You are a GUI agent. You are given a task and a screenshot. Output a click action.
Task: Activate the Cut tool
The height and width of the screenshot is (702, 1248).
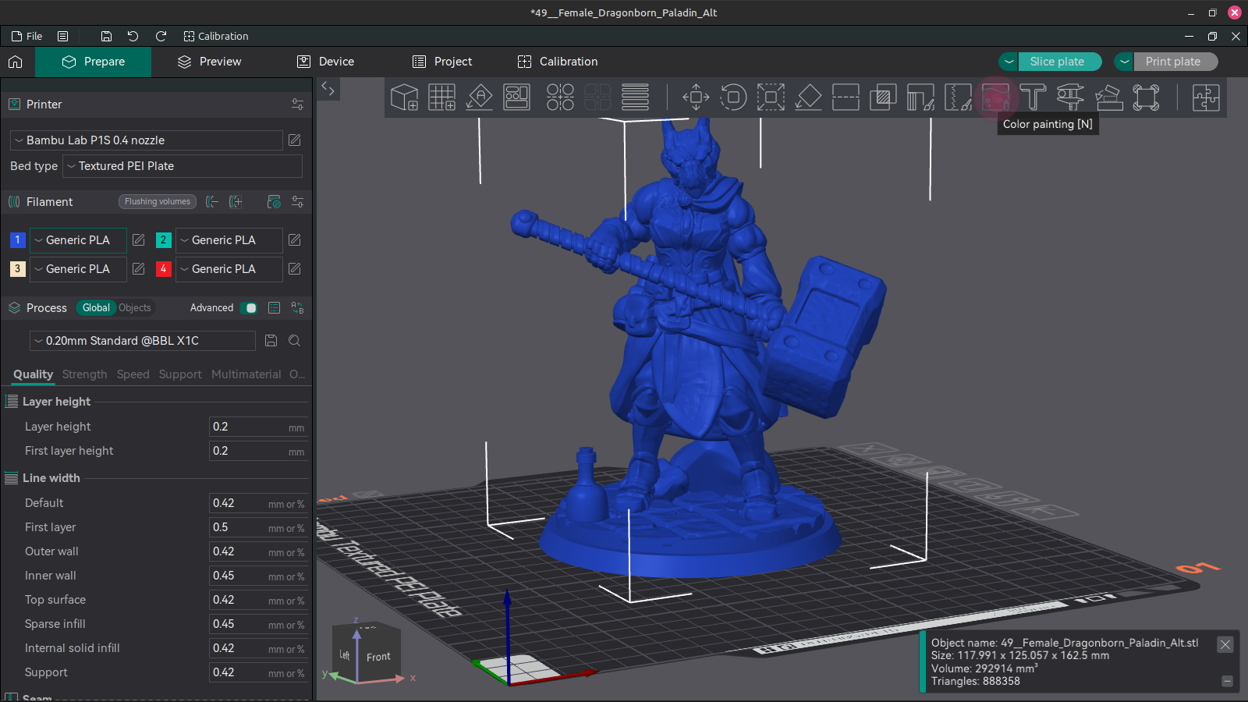coord(846,97)
